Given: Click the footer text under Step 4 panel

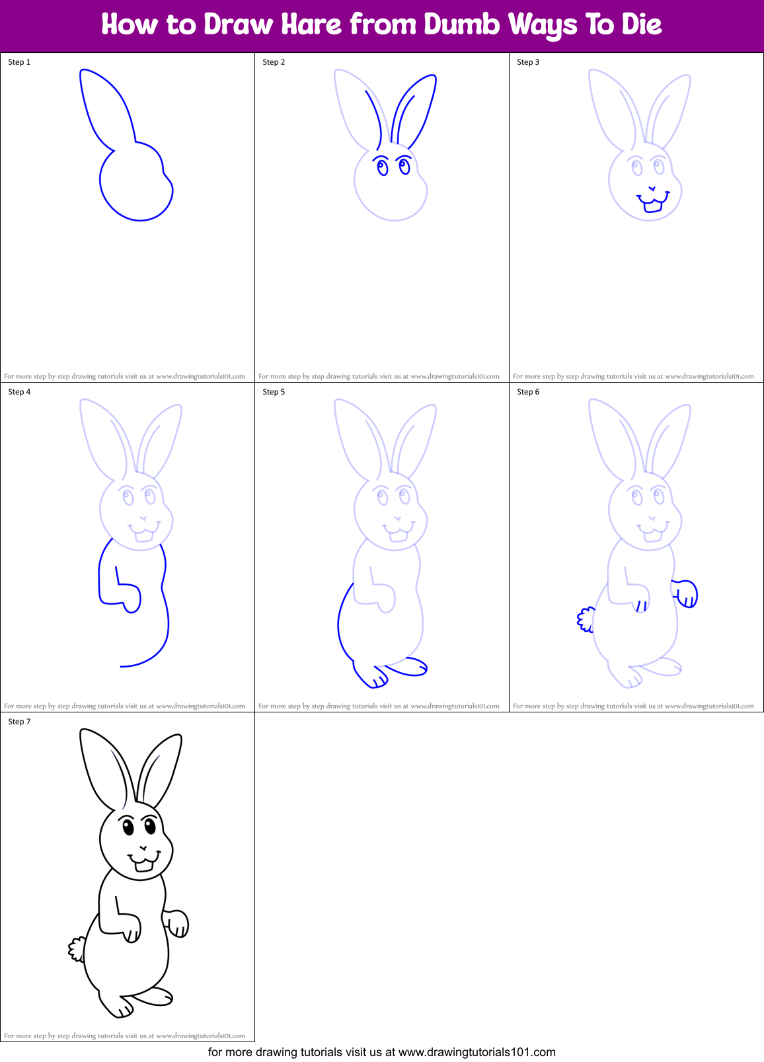Looking at the screenshot, I should tap(124, 706).
